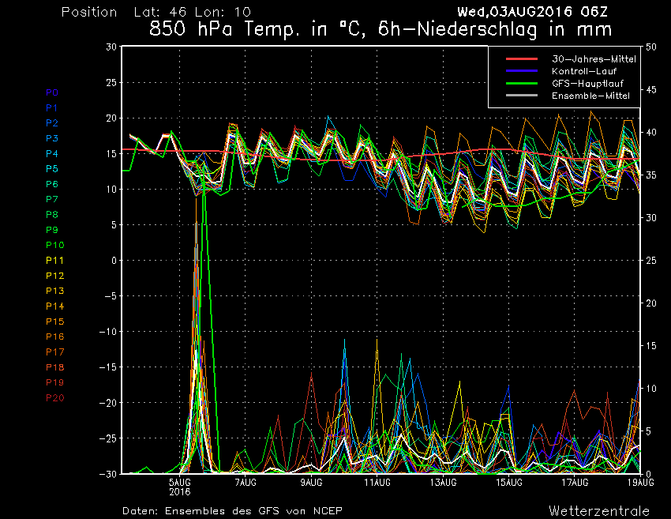Click the P15 ensemble label
671x519 pixels.
pyautogui.click(x=54, y=322)
